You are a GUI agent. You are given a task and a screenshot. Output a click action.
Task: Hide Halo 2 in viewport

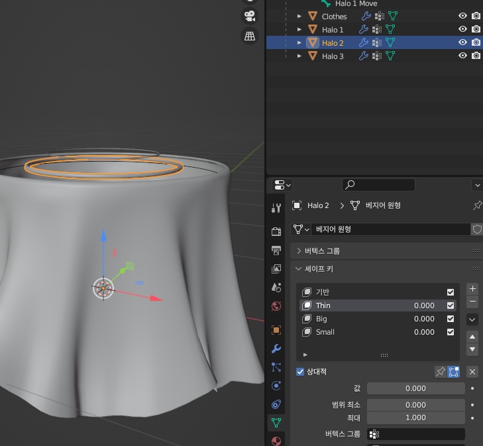coord(462,42)
